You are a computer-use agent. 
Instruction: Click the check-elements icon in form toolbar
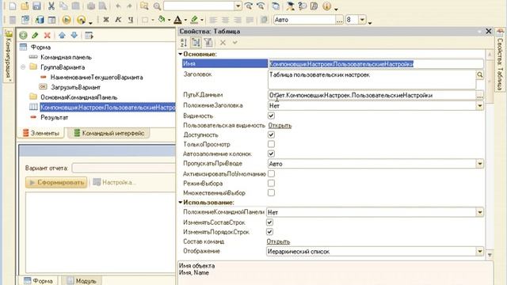tap(89, 35)
